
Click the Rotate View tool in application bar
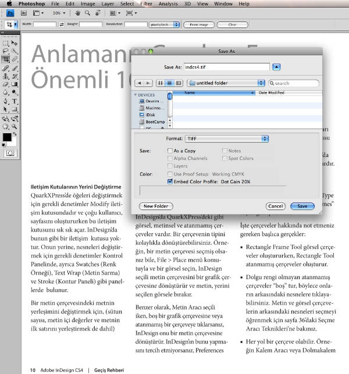point(98,13)
